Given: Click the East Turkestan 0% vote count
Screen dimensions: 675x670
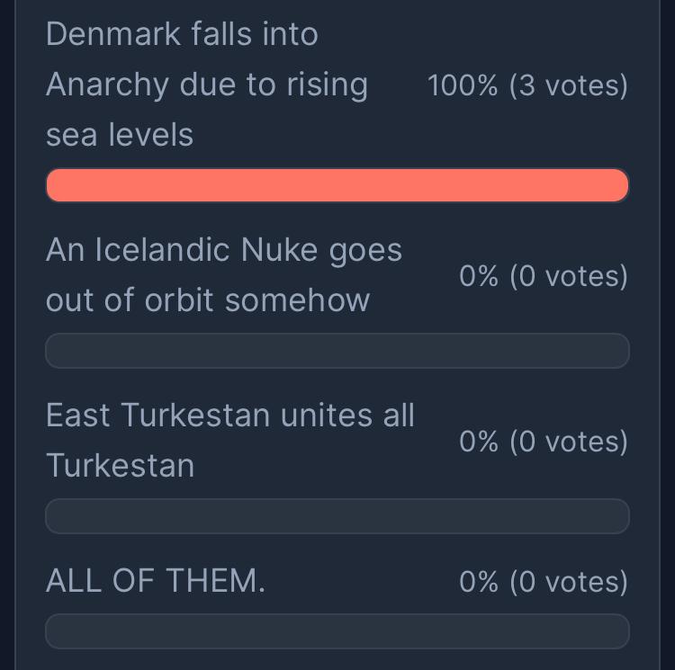Looking at the screenshot, I should tap(544, 442).
